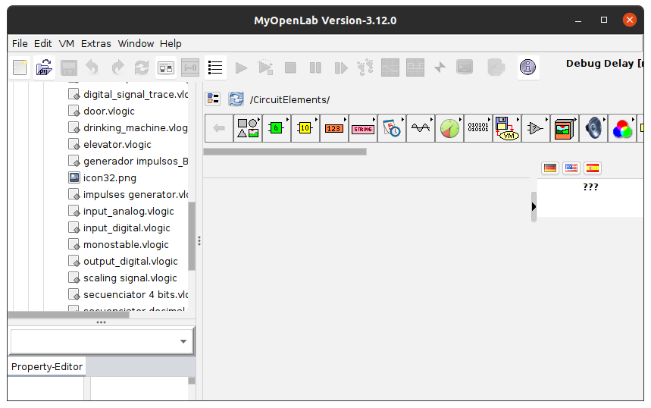
Task: Toggle the element palette view icon
Action: click(x=213, y=99)
